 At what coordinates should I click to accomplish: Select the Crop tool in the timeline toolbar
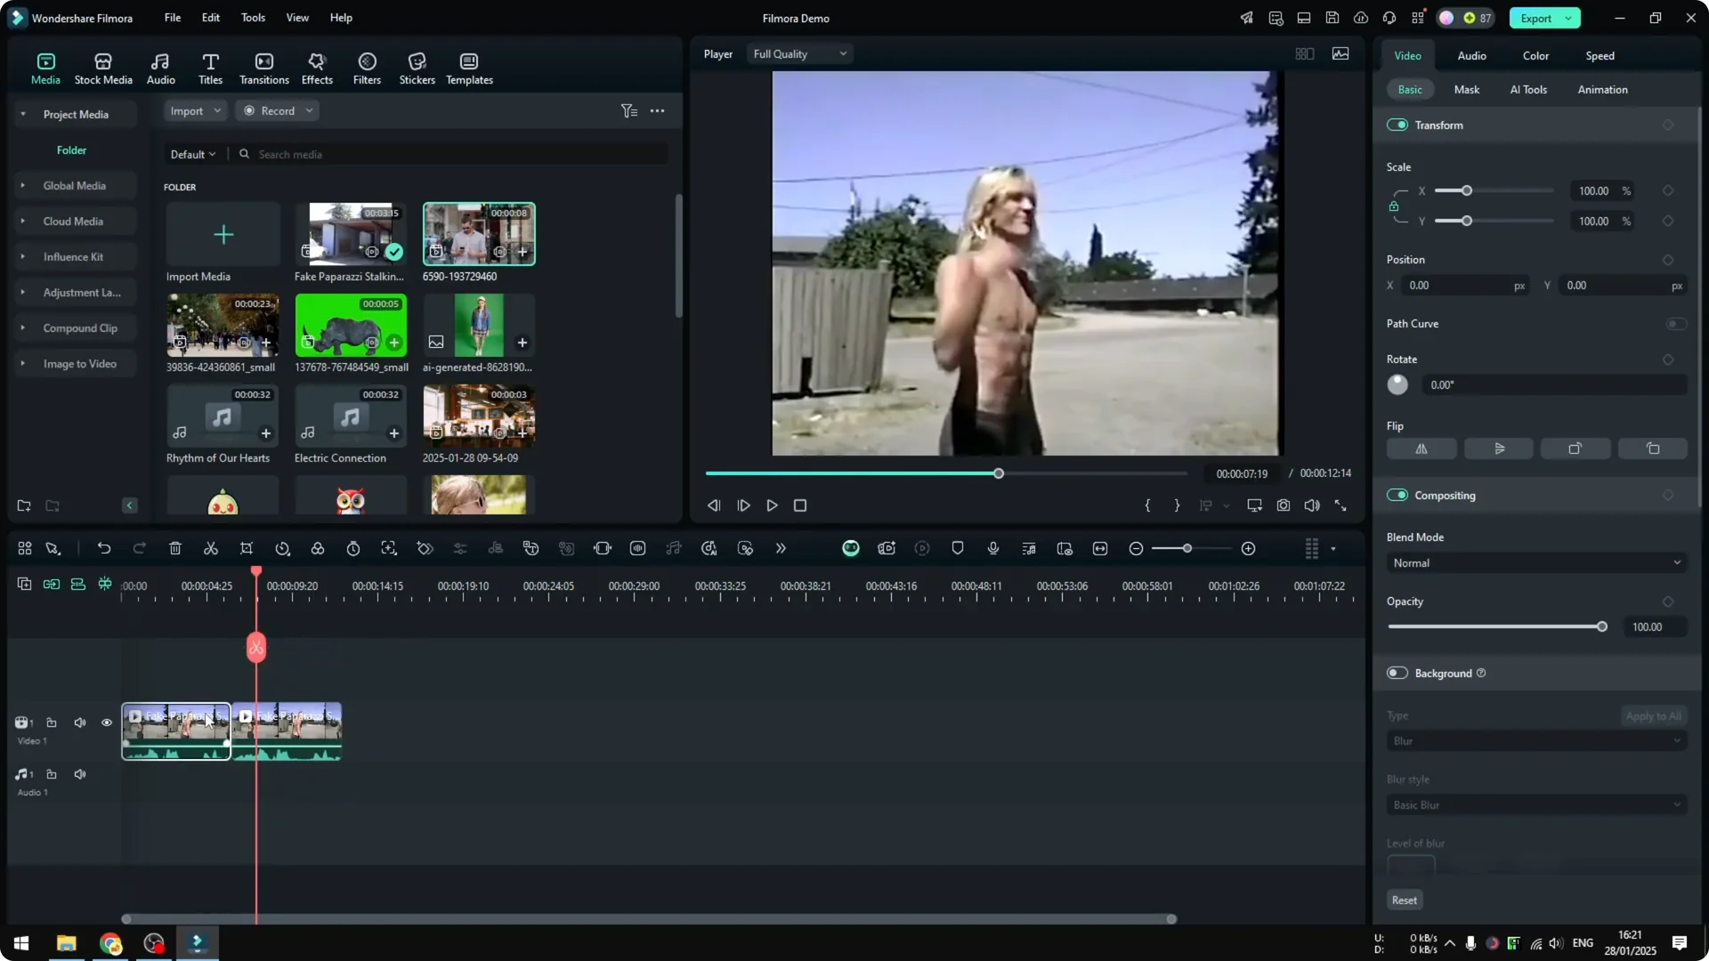247,548
